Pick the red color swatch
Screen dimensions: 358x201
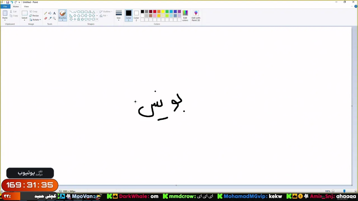tap(155, 11)
